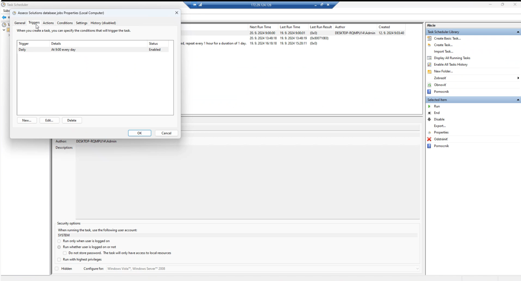The width and height of the screenshot is (521, 281).
Task: Click the Disable down-arrow icon
Action: point(429,119)
